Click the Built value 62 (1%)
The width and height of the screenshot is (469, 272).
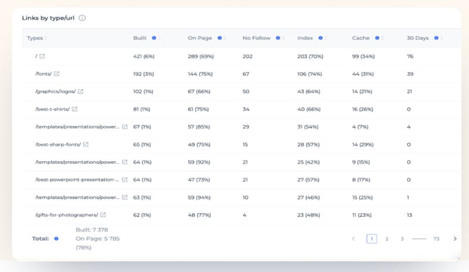coord(142,215)
